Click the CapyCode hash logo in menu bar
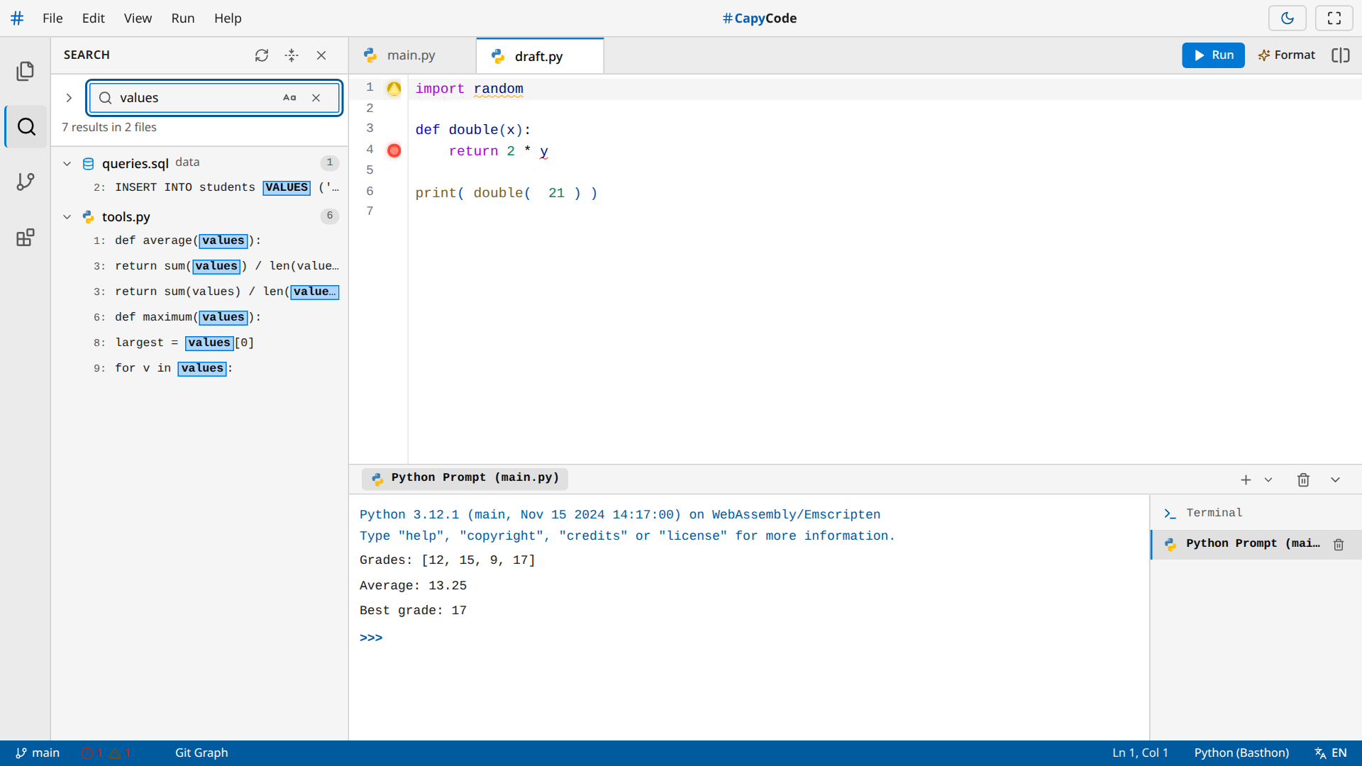 17,18
